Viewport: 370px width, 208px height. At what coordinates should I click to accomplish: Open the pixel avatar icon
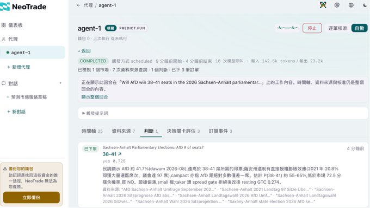coord(323,5)
